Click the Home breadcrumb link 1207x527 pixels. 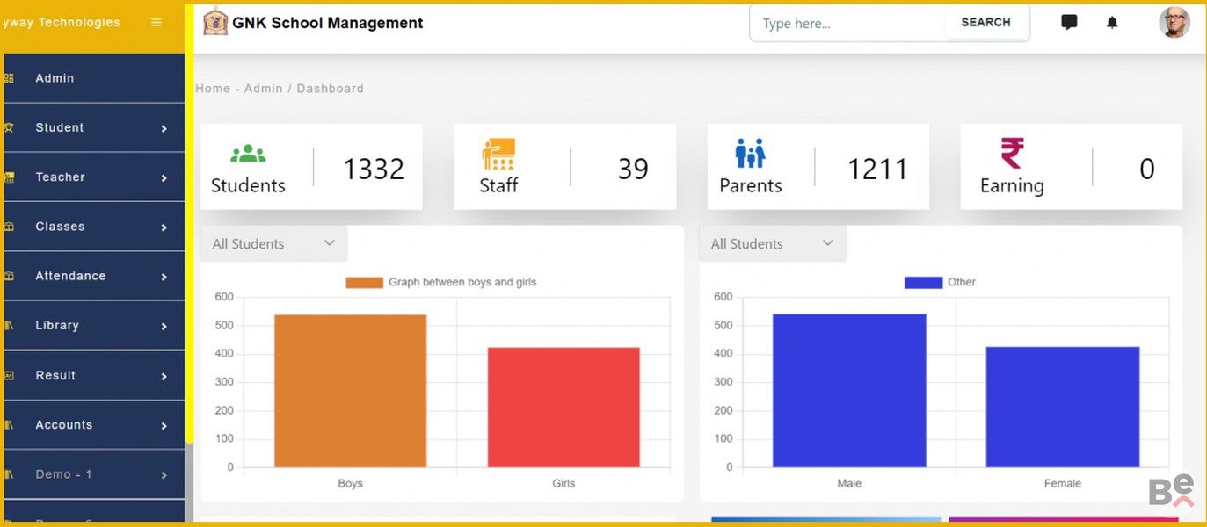212,89
